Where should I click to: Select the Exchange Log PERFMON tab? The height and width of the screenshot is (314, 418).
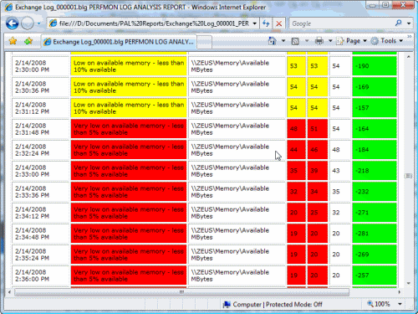[x=119, y=42]
